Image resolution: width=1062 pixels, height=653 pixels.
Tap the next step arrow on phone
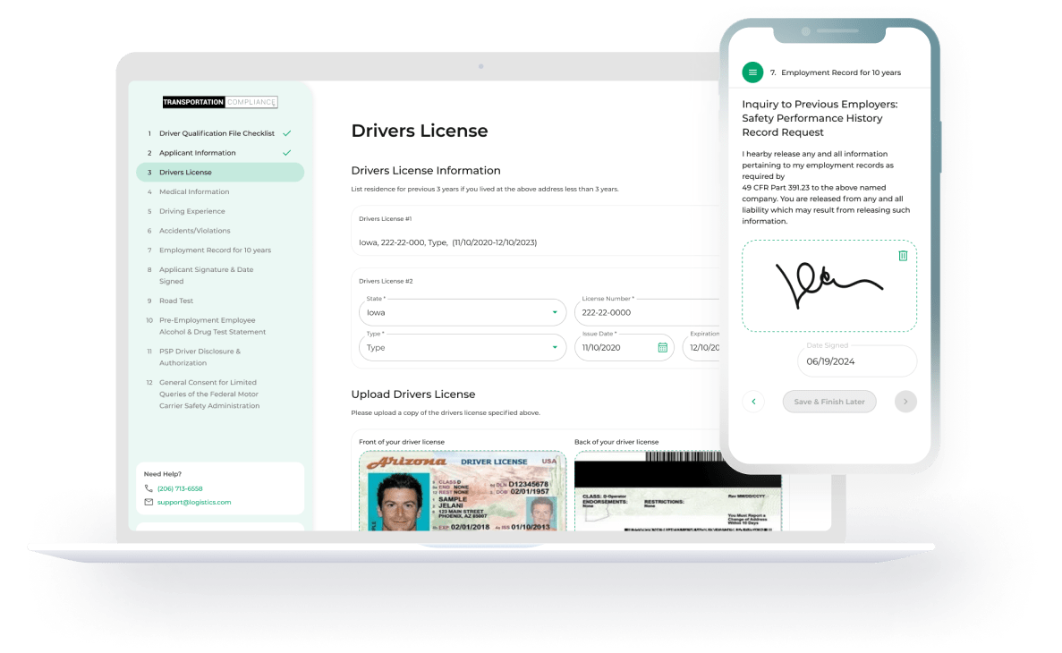pyautogui.click(x=905, y=402)
